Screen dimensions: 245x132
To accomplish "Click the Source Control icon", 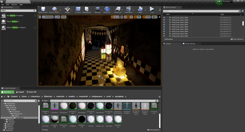I will 54,9.
